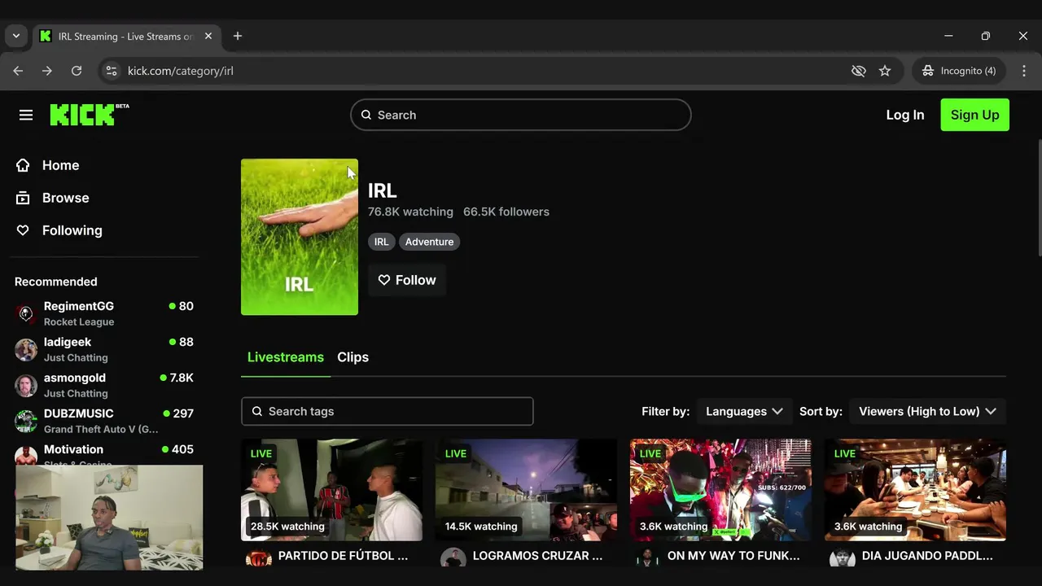This screenshot has height=586, width=1042.
Task: Click the main Search field
Action: point(521,115)
